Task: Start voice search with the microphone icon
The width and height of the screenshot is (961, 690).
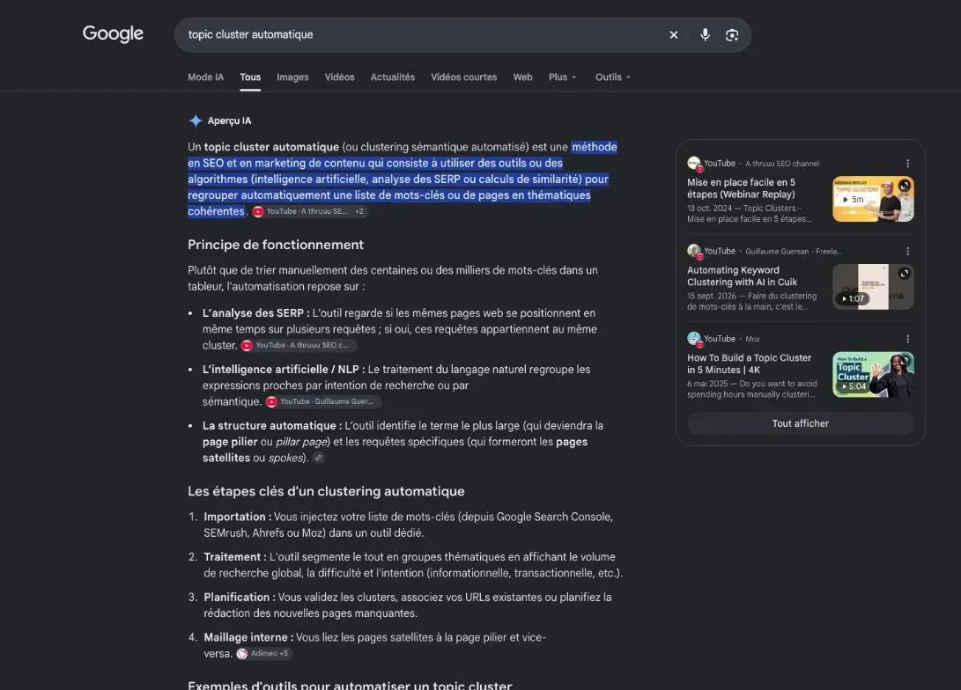Action: tap(706, 35)
